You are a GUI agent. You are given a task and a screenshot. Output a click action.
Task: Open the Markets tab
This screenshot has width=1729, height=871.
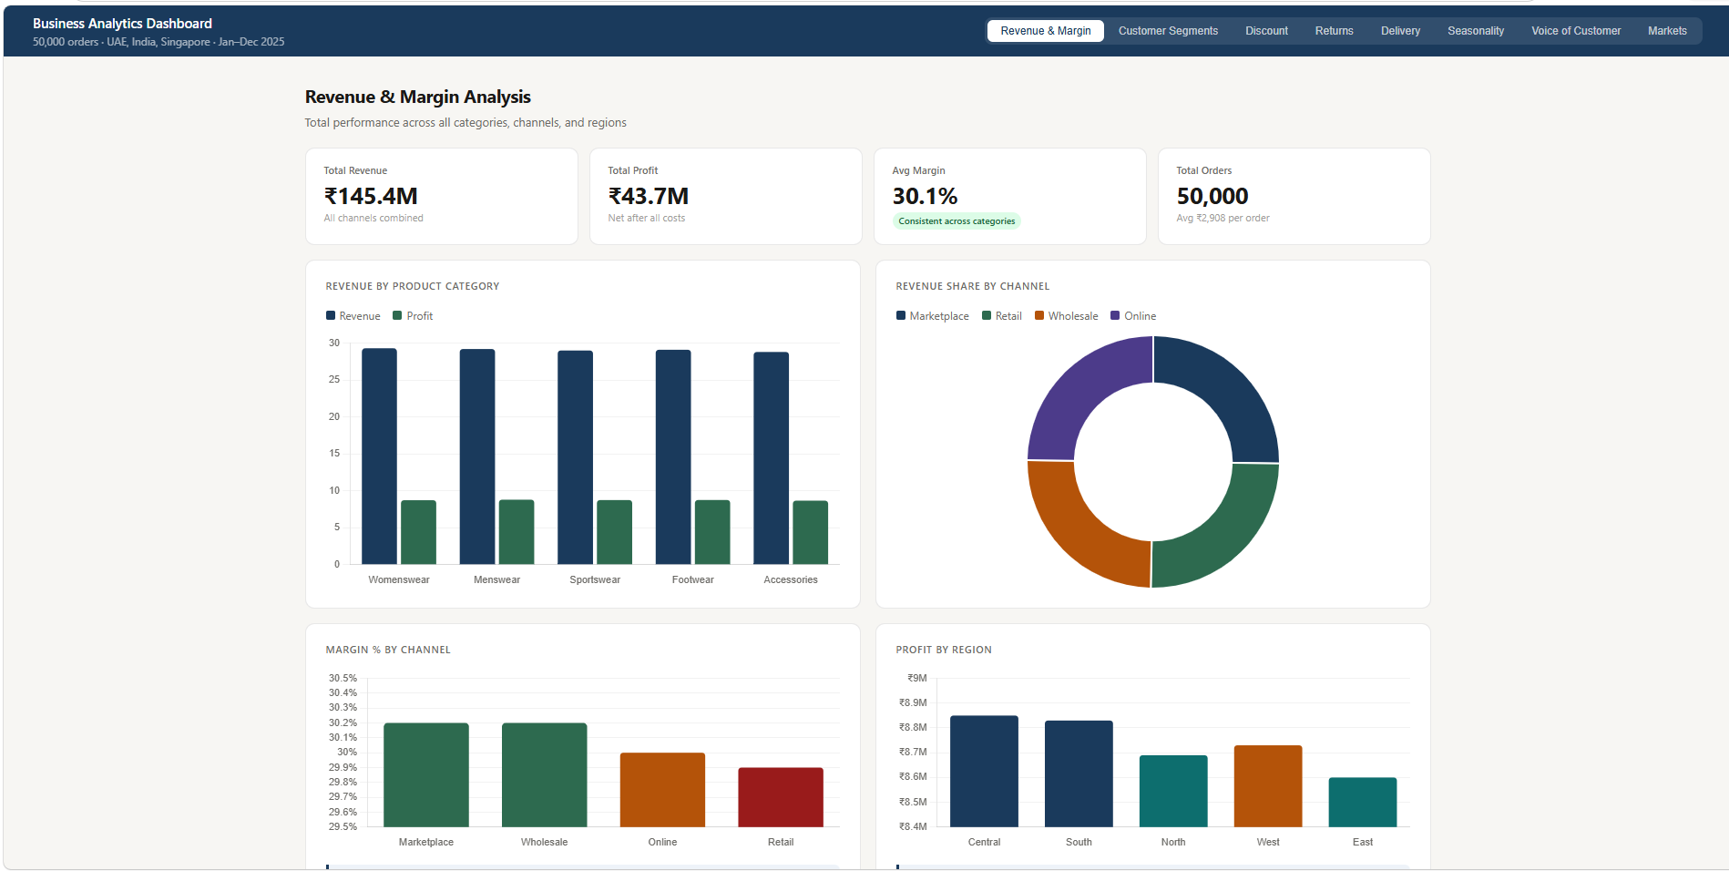coord(1667,31)
